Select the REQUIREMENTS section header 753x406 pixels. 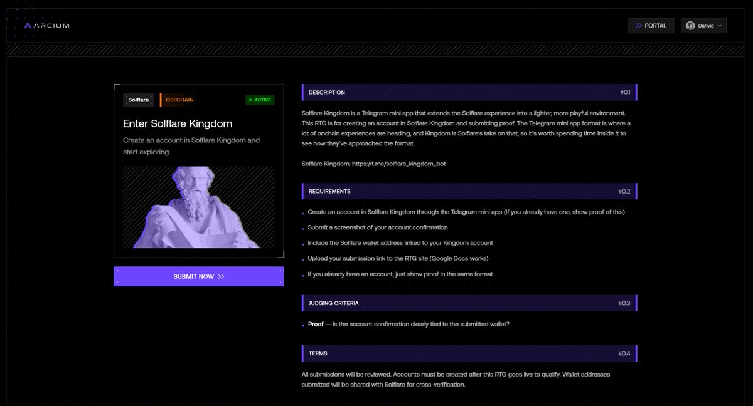point(469,191)
